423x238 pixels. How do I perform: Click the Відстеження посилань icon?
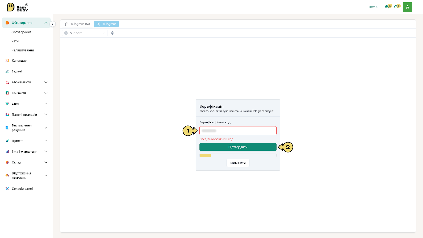(x=7, y=176)
